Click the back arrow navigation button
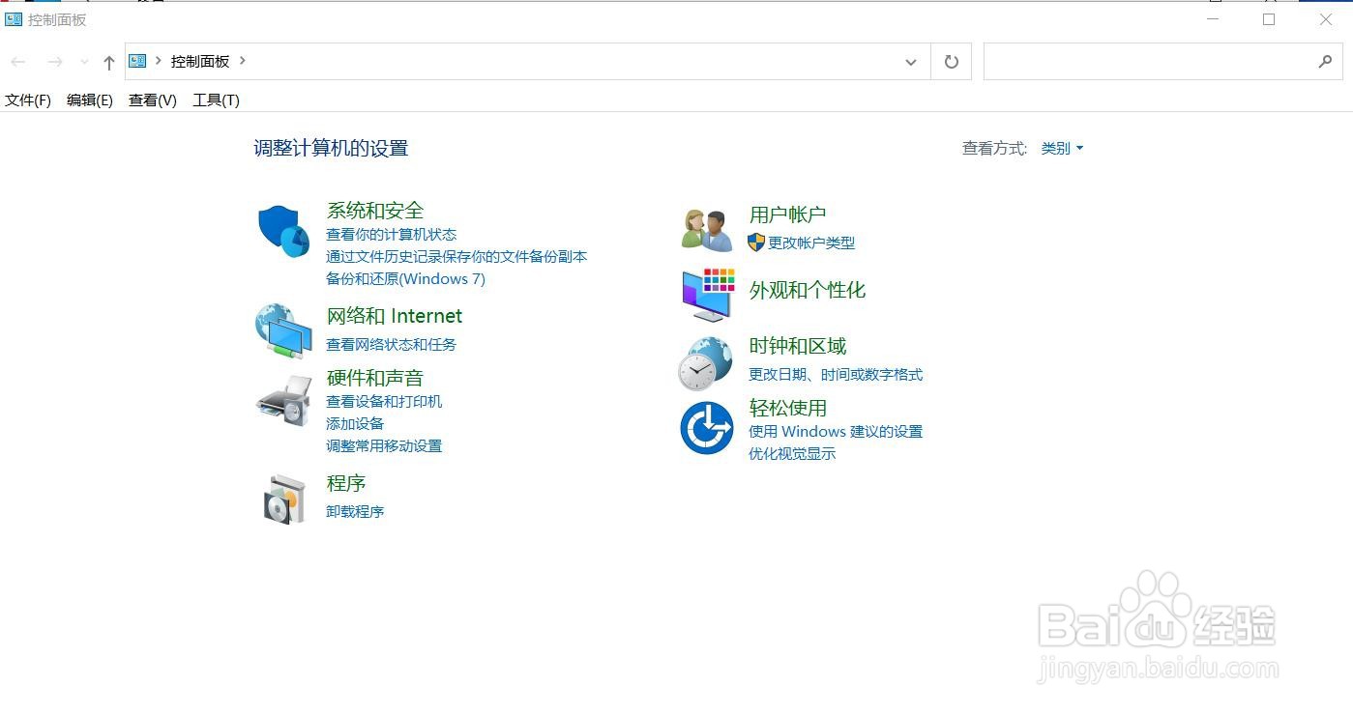The width and height of the screenshot is (1353, 714). tap(18, 62)
